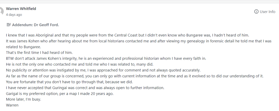Open Warren Whitfield's author name
279x111 pixels.
point(21,8)
